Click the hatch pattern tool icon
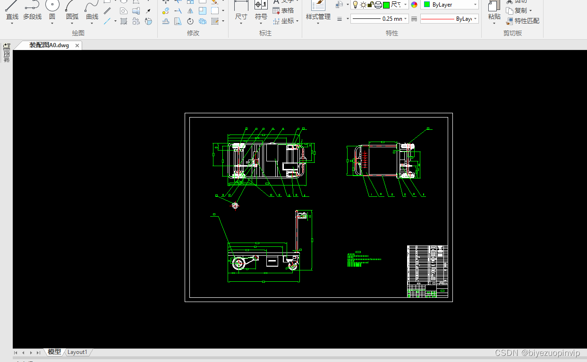This screenshot has height=362, width=587. pyautogui.click(x=124, y=21)
